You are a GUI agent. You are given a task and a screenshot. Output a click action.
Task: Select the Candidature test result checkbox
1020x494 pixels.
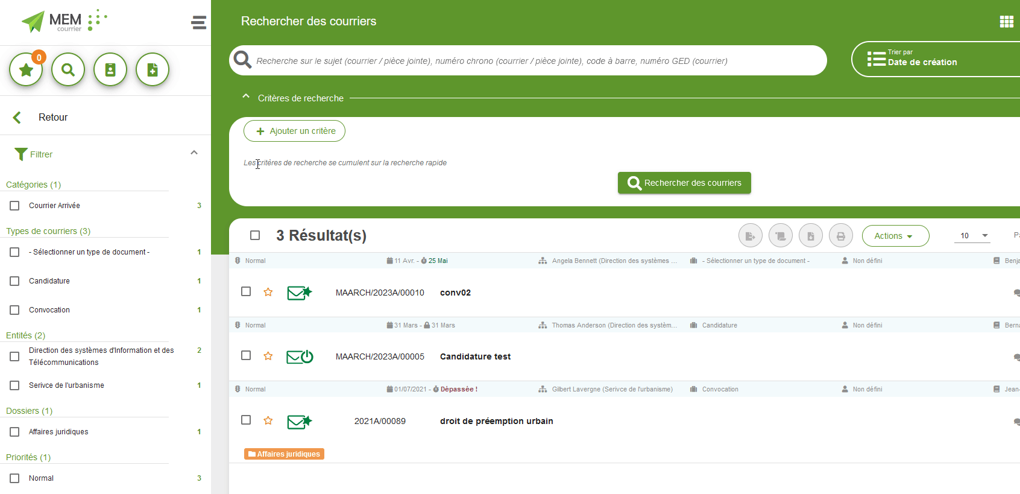246,356
